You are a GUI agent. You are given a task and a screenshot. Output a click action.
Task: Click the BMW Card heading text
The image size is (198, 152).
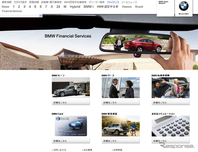click(x=57, y=114)
